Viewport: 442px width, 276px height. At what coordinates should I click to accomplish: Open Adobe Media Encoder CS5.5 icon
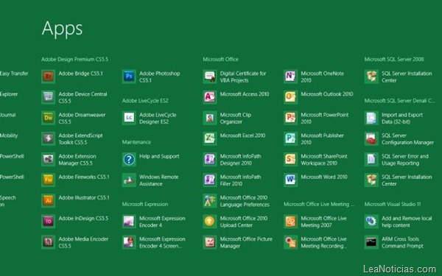[x=48, y=242]
